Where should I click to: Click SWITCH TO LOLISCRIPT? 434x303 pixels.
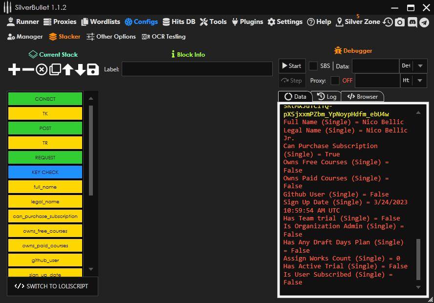[x=52, y=286]
